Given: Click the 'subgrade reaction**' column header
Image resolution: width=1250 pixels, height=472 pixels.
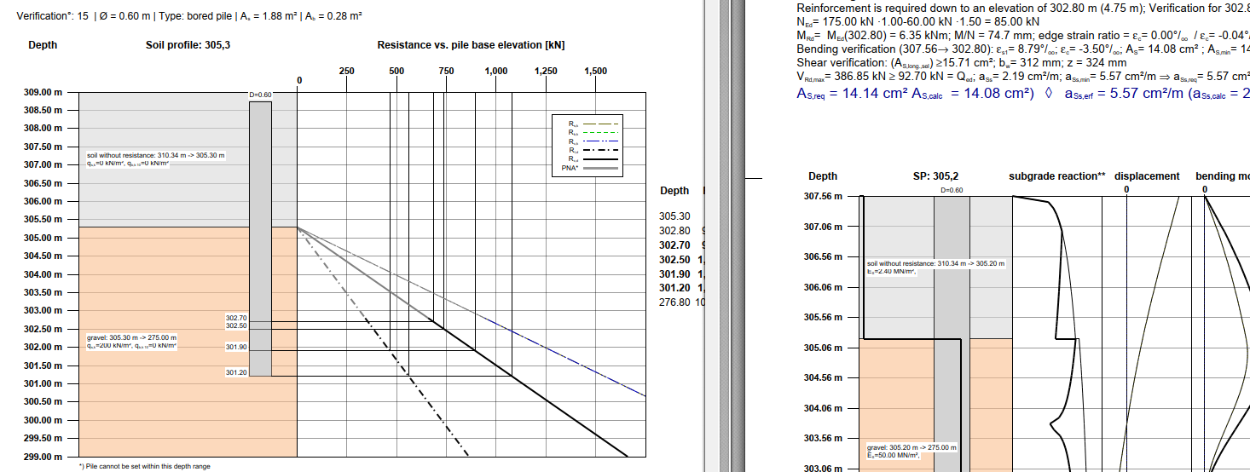Looking at the screenshot, I should [x=1056, y=176].
